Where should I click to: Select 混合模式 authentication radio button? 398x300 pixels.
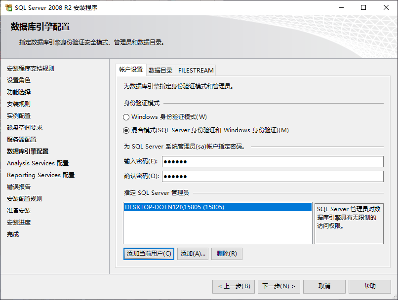tap(126, 130)
